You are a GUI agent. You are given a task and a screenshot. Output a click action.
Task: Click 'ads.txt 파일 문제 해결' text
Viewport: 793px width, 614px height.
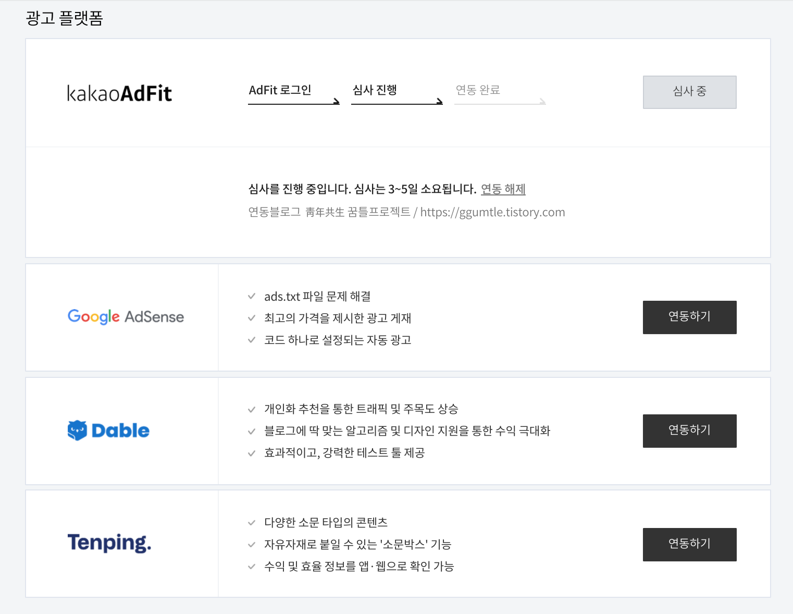(x=317, y=297)
